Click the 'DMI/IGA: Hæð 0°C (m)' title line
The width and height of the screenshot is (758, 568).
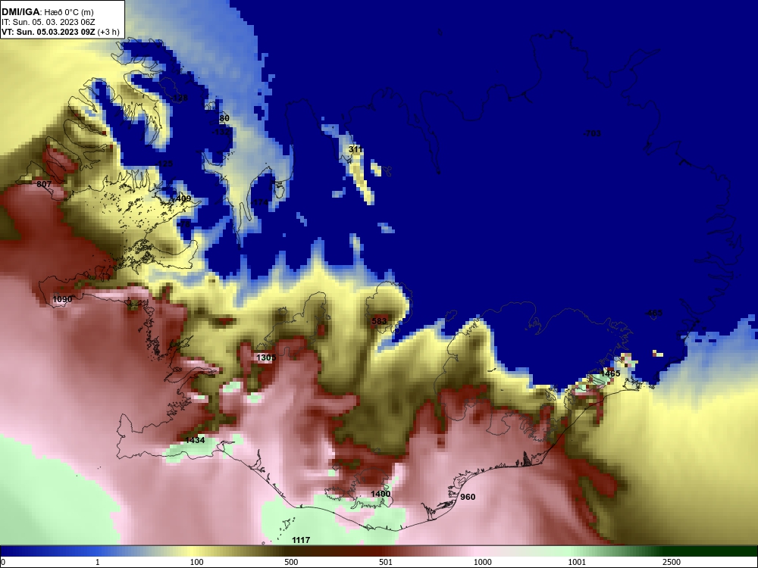(x=47, y=12)
